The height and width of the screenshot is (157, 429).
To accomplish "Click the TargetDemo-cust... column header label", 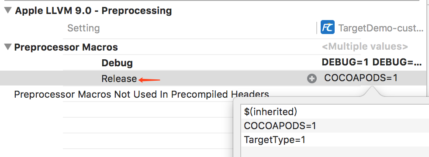I will (381, 28).
